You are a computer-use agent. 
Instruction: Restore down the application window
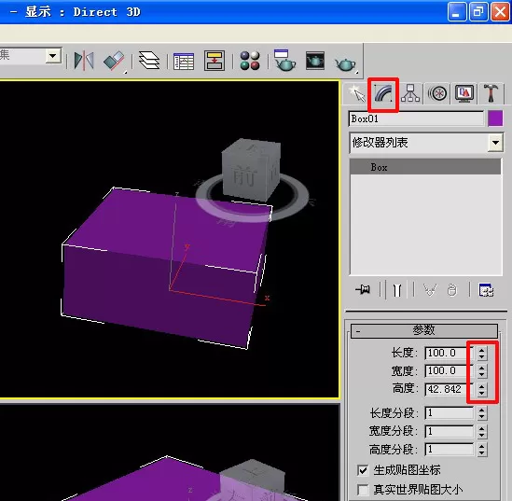(x=478, y=12)
